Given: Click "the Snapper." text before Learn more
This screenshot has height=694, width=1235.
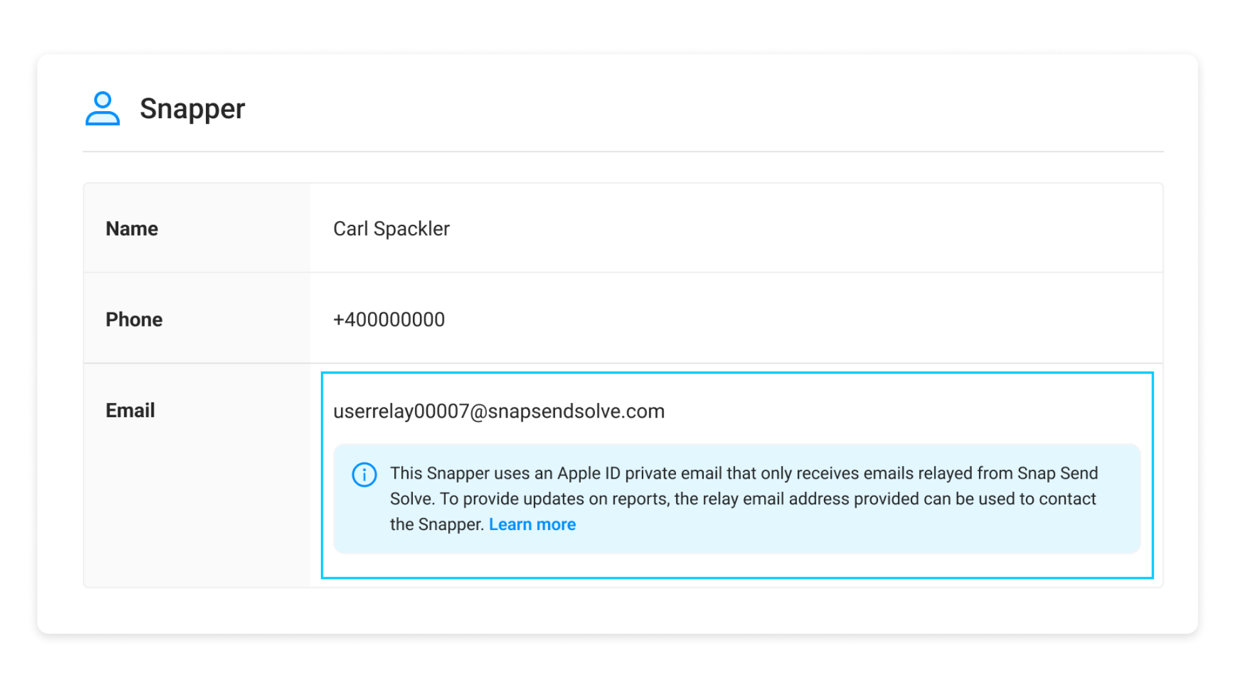Looking at the screenshot, I should click(437, 524).
